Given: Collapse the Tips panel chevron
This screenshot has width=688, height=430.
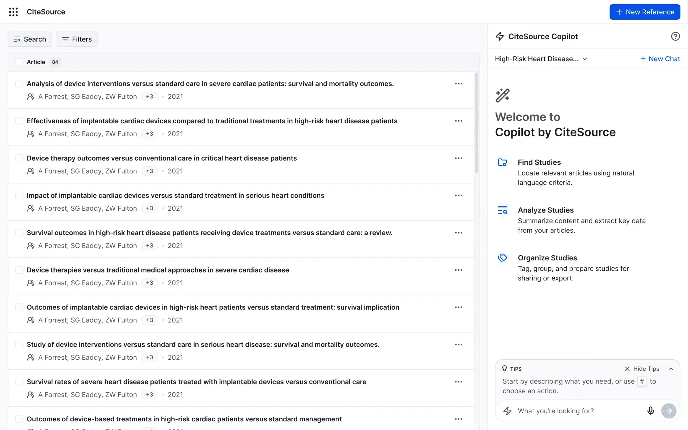Looking at the screenshot, I should [671, 368].
